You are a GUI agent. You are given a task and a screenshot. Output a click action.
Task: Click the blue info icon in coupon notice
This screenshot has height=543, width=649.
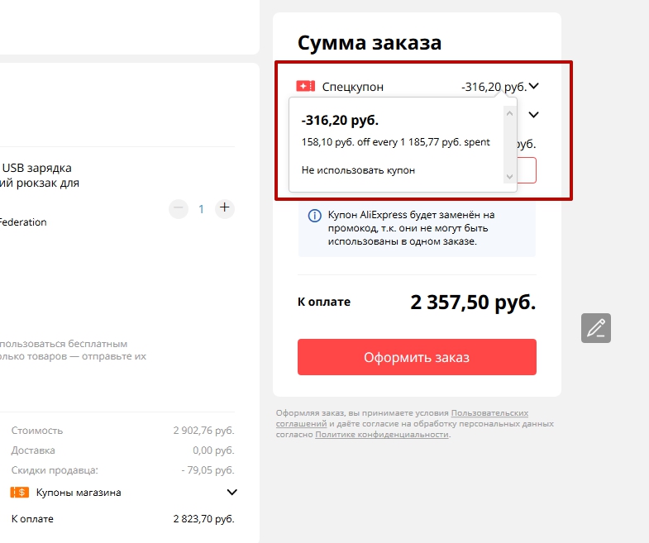tap(314, 216)
